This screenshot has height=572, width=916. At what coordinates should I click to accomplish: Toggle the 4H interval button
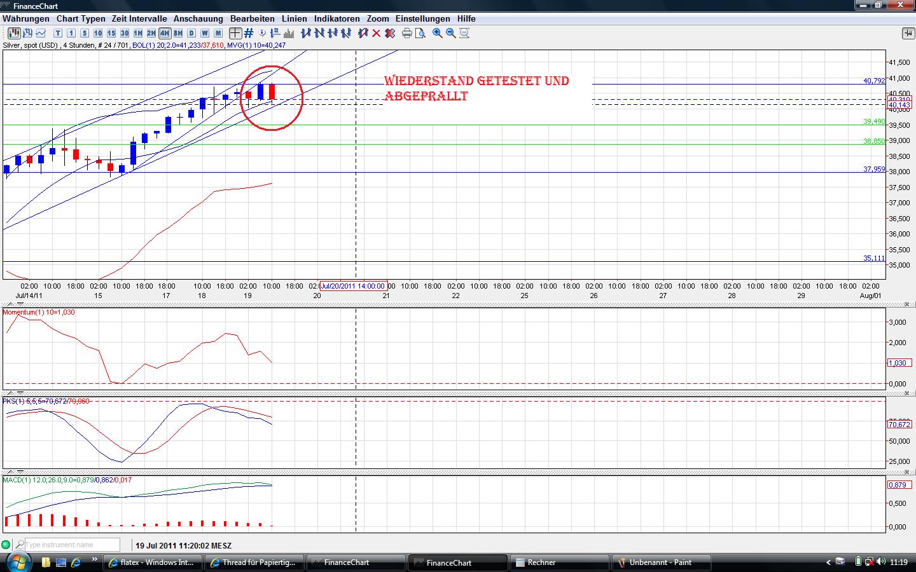coord(165,33)
